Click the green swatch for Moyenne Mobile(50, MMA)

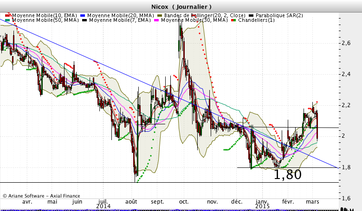(8, 20)
